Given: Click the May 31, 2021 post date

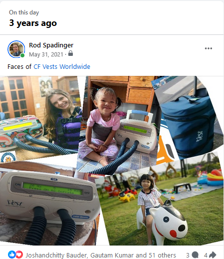Looking at the screenshot, I should [46, 54].
